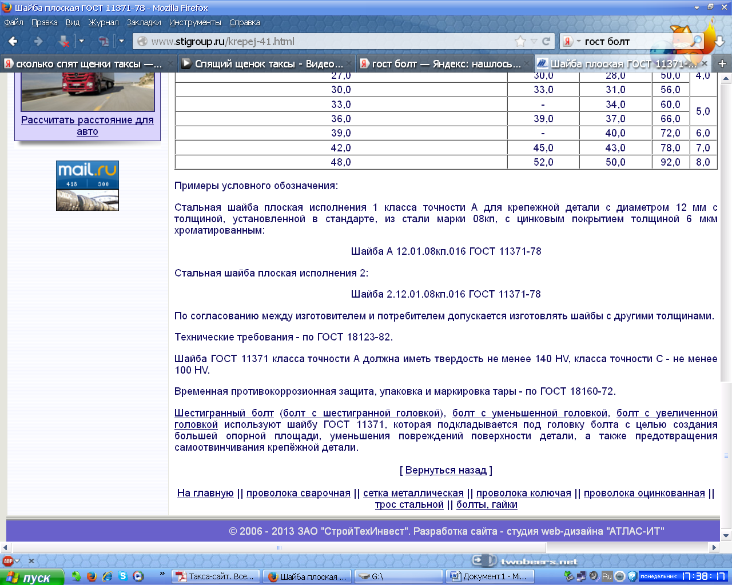Open the Журнал menu
Image resolution: width=732 pixels, height=585 pixels.
pos(104,22)
